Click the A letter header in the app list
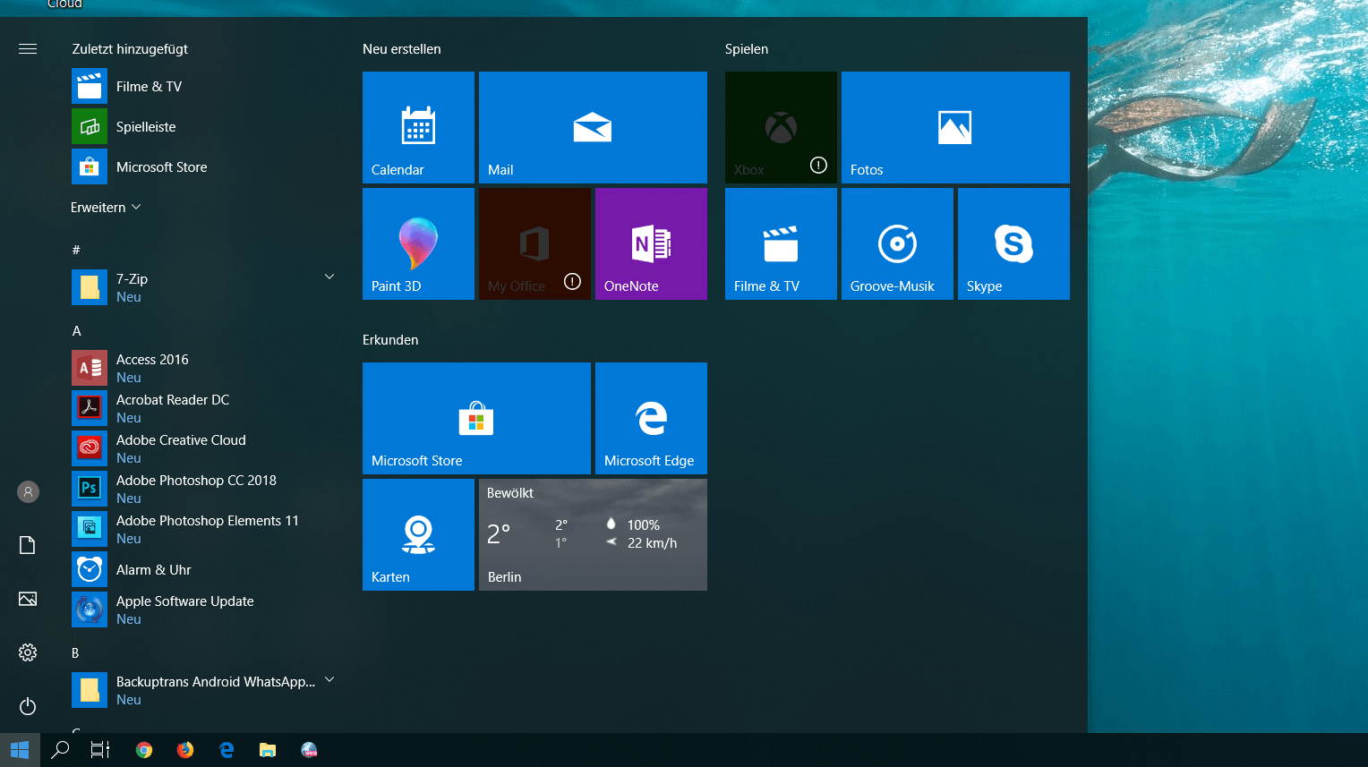Viewport: 1368px width, 767px height. click(77, 331)
